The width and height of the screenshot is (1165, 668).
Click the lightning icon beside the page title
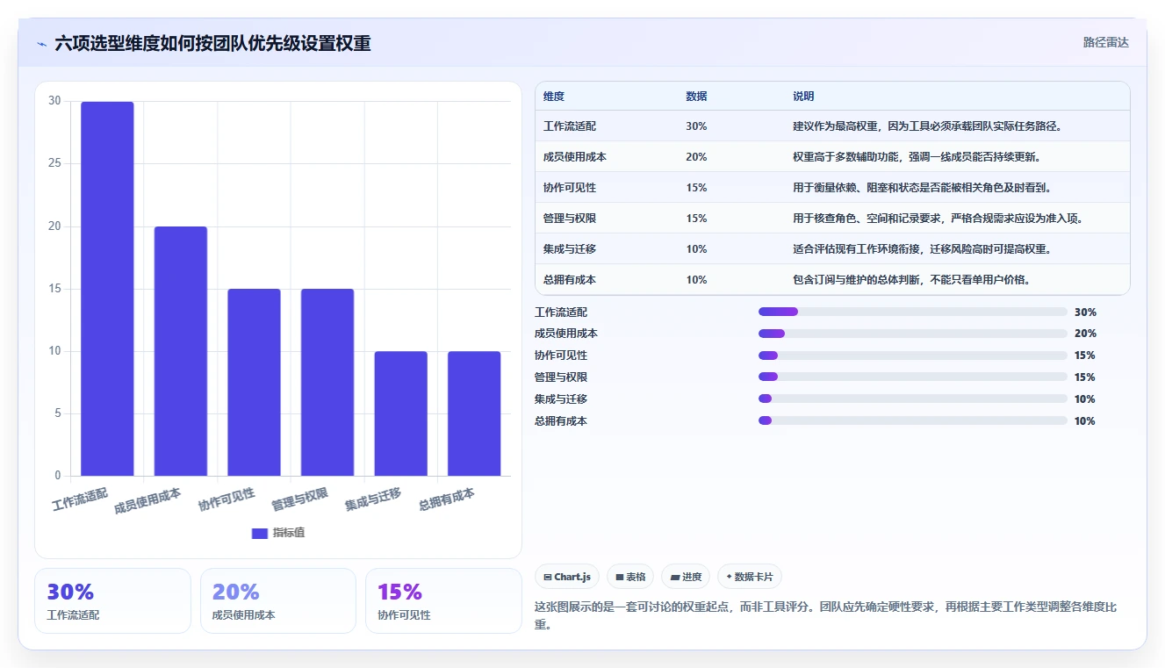[41, 44]
